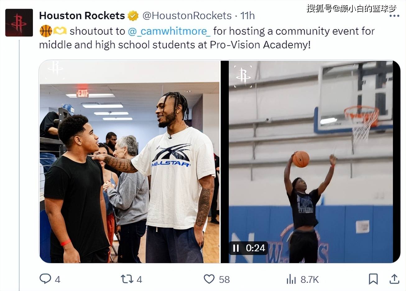Image resolution: width=406 pixels, height=291 pixels.
Task: Open the basketball dunk video thumbnail
Action: 310,162
